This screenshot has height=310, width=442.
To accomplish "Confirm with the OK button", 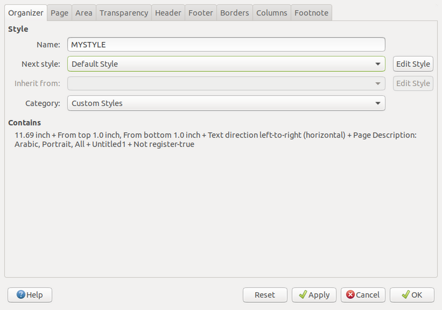I will pos(412,295).
